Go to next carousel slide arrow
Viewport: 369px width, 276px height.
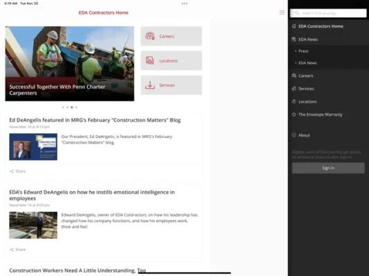pyautogui.click(x=129, y=62)
